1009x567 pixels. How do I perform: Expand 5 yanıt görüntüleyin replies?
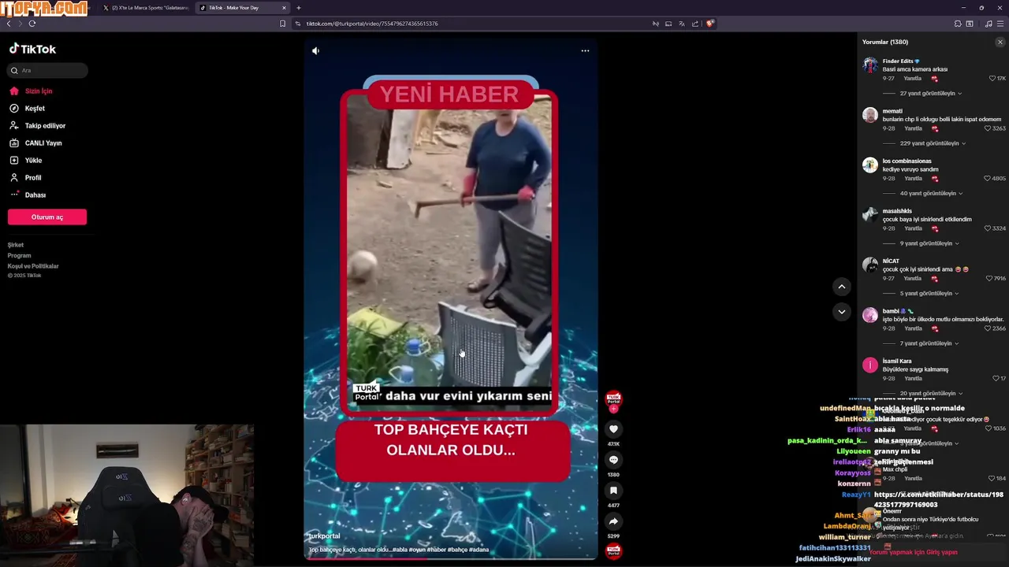point(929,294)
